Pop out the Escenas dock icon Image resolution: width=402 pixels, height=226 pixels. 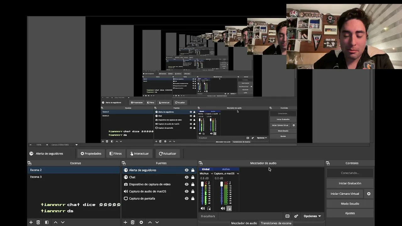coord(30,163)
